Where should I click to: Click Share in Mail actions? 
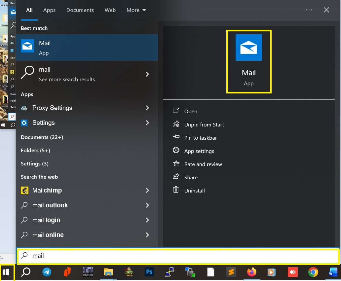[x=191, y=178]
